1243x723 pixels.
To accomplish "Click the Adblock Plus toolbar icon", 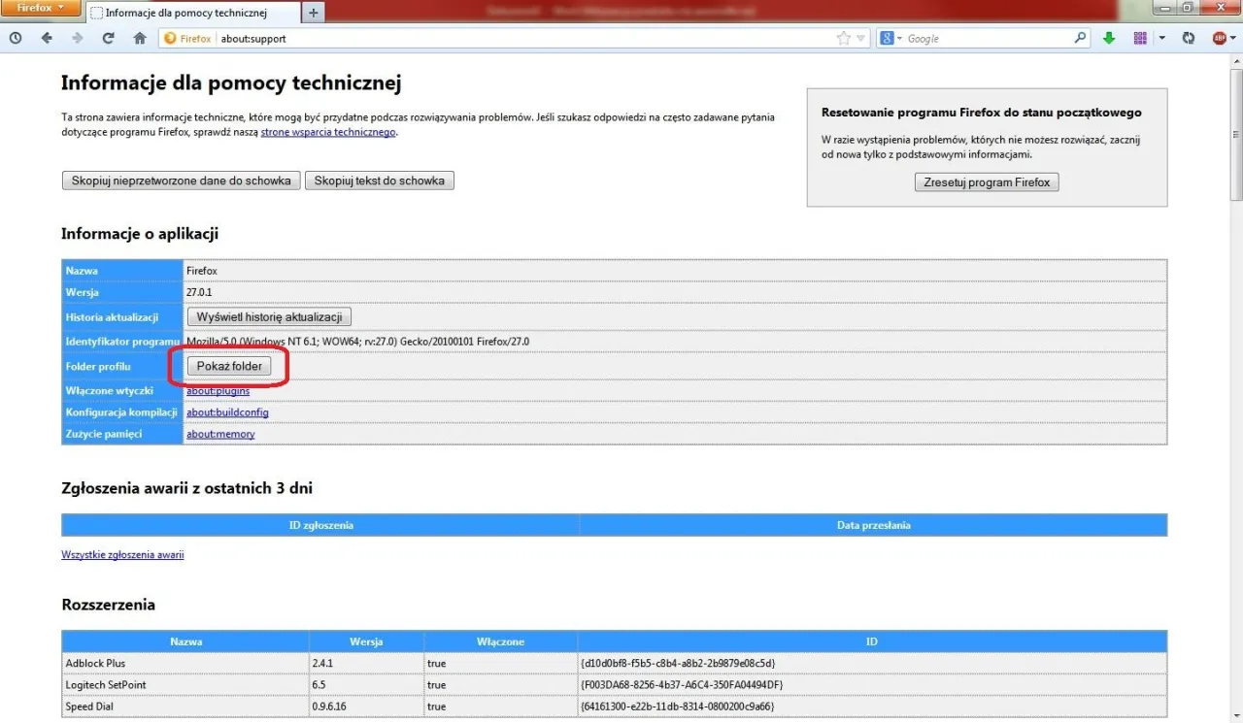I will tap(1220, 38).
